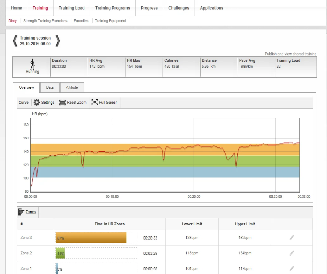Switch to the Data tab
This screenshot has height=274, width=327.
click(50, 88)
